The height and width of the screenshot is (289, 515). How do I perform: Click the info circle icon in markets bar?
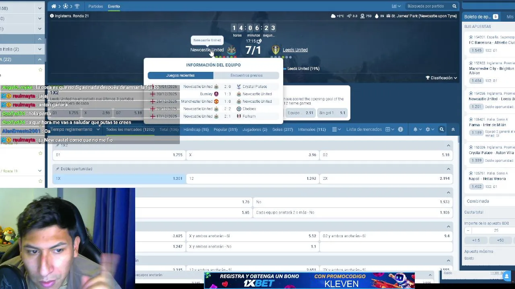400,129
